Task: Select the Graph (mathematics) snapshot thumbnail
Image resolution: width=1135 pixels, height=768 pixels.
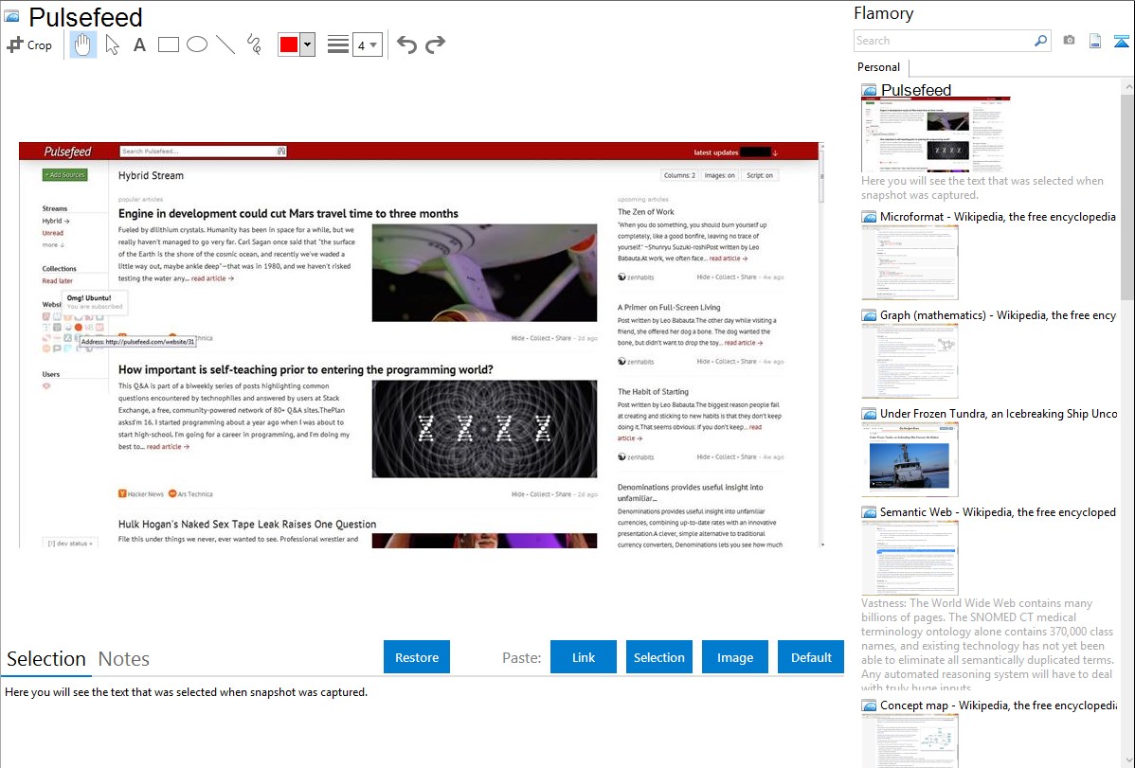Action: pyautogui.click(x=910, y=361)
